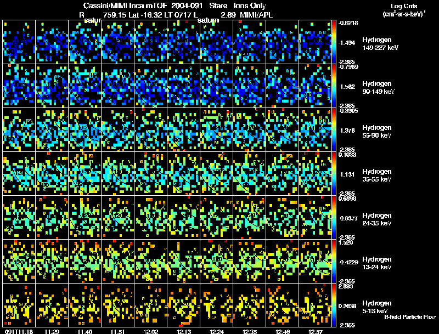Screen dimensions: 439x334
Task: Click the '1.131' colorbar value
Action: [x=347, y=174]
